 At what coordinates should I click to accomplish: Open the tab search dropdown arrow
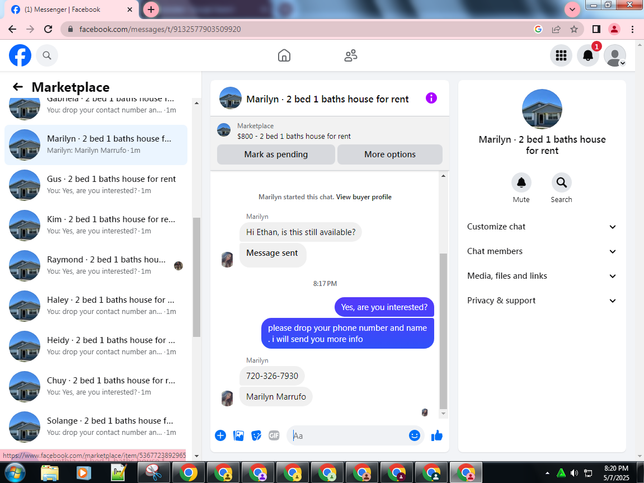pos(572,10)
